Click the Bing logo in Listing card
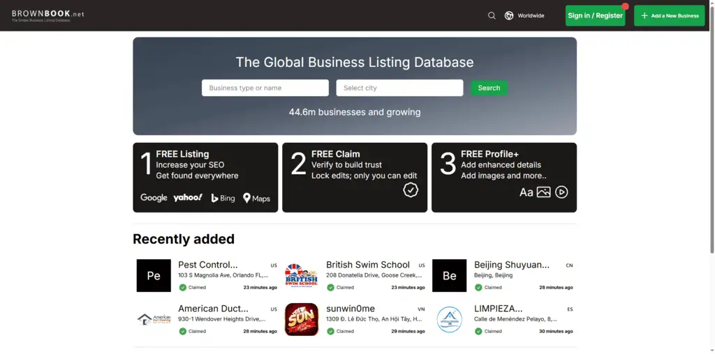This screenshot has height=354, width=715. point(223,198)
